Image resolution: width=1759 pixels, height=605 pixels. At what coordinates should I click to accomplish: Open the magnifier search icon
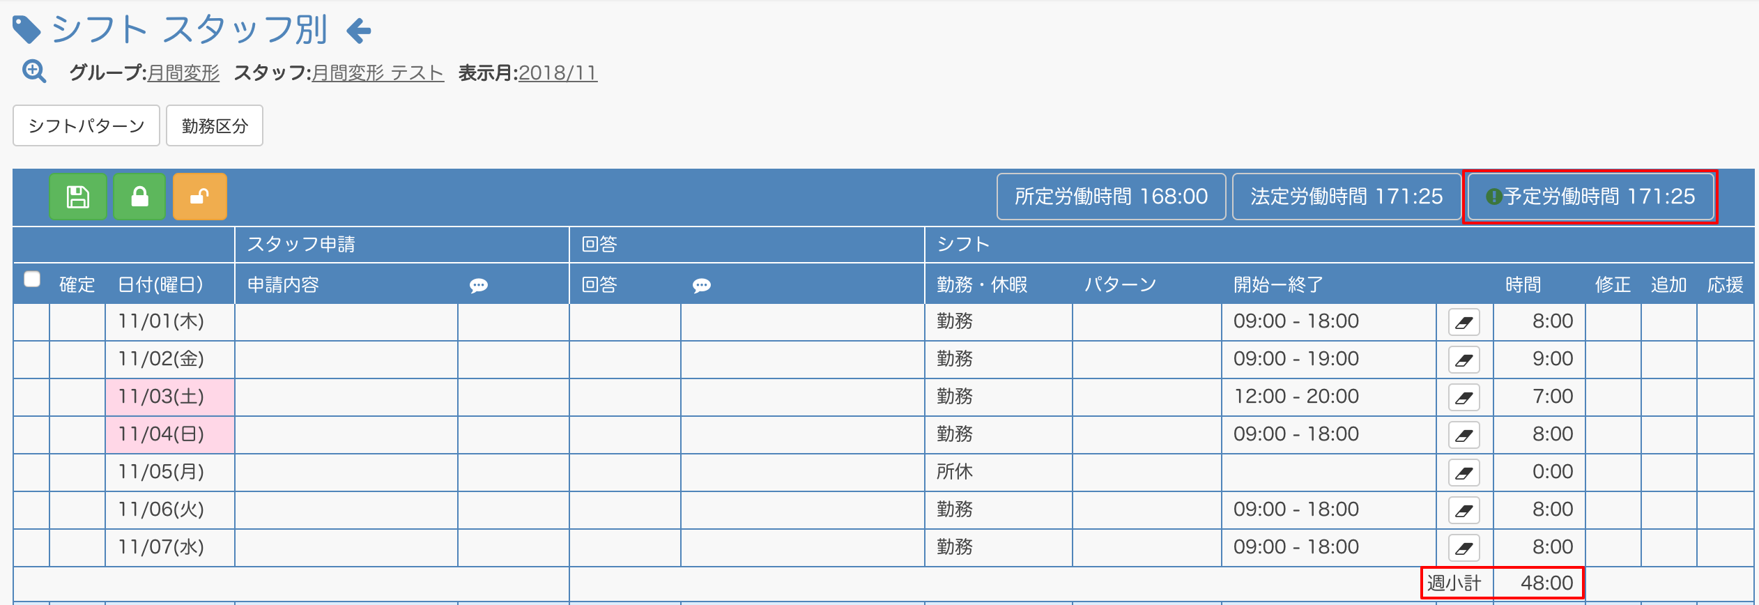[x=34, y=71]
